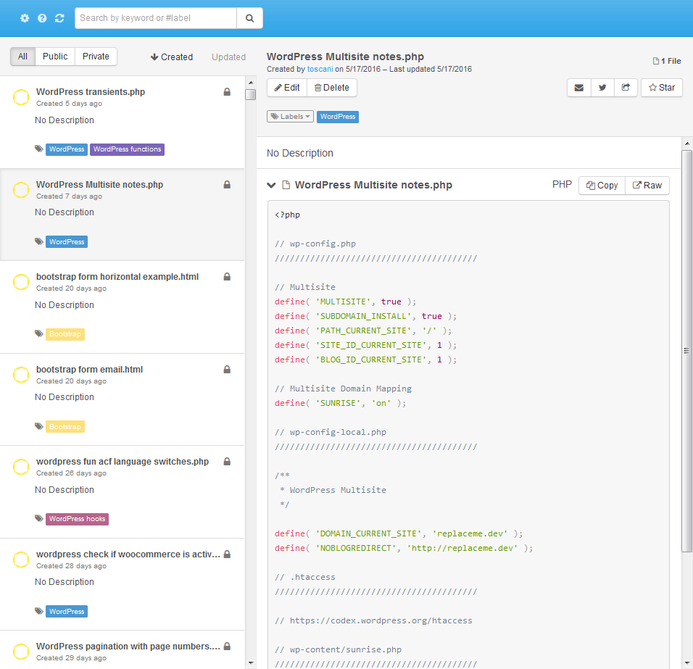Copy the file contents
Viewport: 693px width, 669px height.
coord(602,185)
